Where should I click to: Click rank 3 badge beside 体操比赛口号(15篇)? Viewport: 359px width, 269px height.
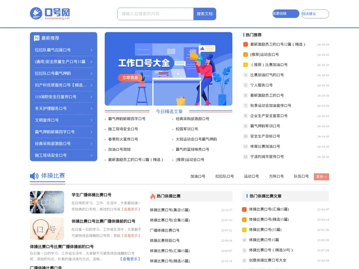pos(244,230)
